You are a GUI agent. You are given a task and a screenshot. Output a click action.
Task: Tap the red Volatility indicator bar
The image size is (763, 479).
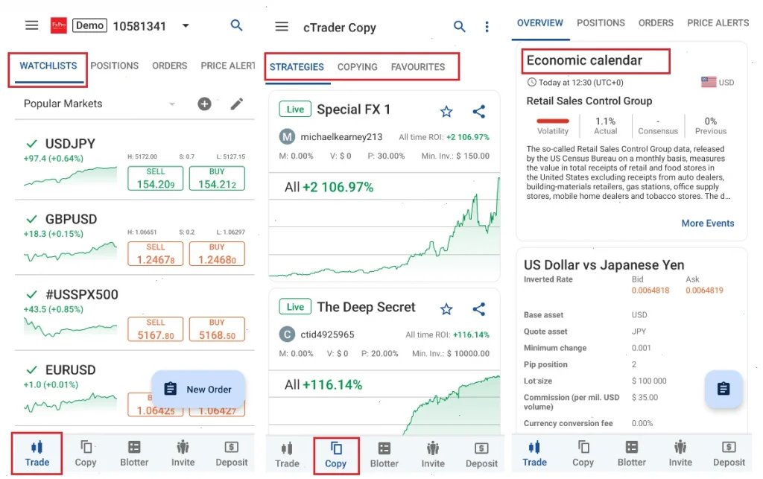tap(551, 119)
